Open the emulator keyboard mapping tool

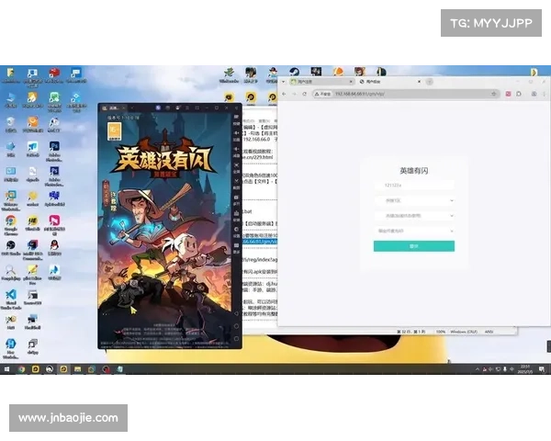[x=237, y=119]
